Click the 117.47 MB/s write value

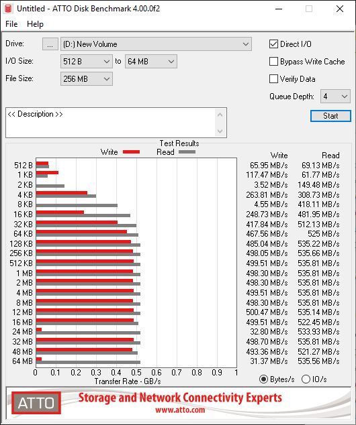click(267, 174)
